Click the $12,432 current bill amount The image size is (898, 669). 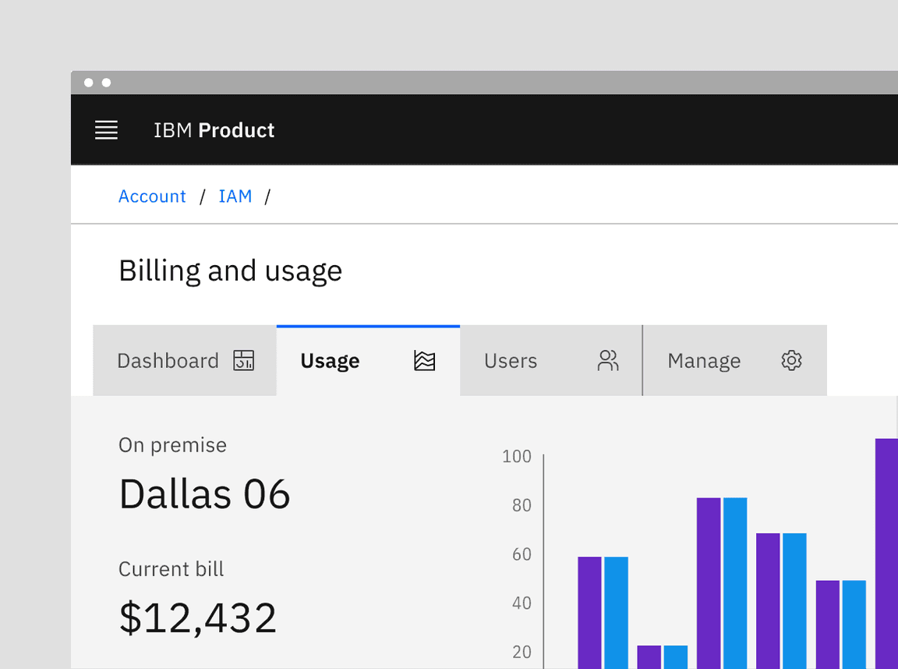(198, 618)
